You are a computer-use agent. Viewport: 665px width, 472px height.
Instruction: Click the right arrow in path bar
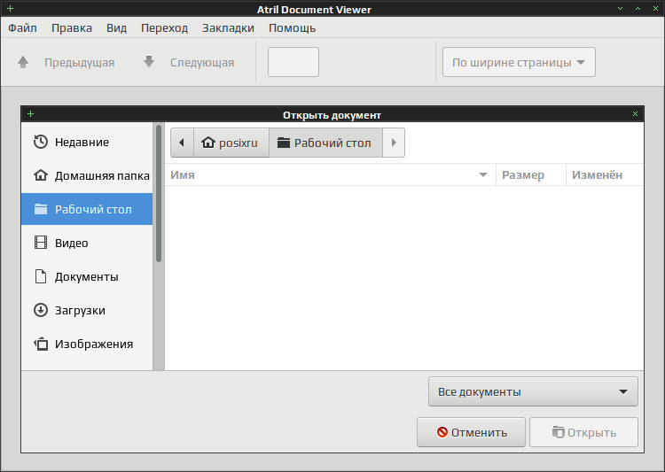[394, 143]
